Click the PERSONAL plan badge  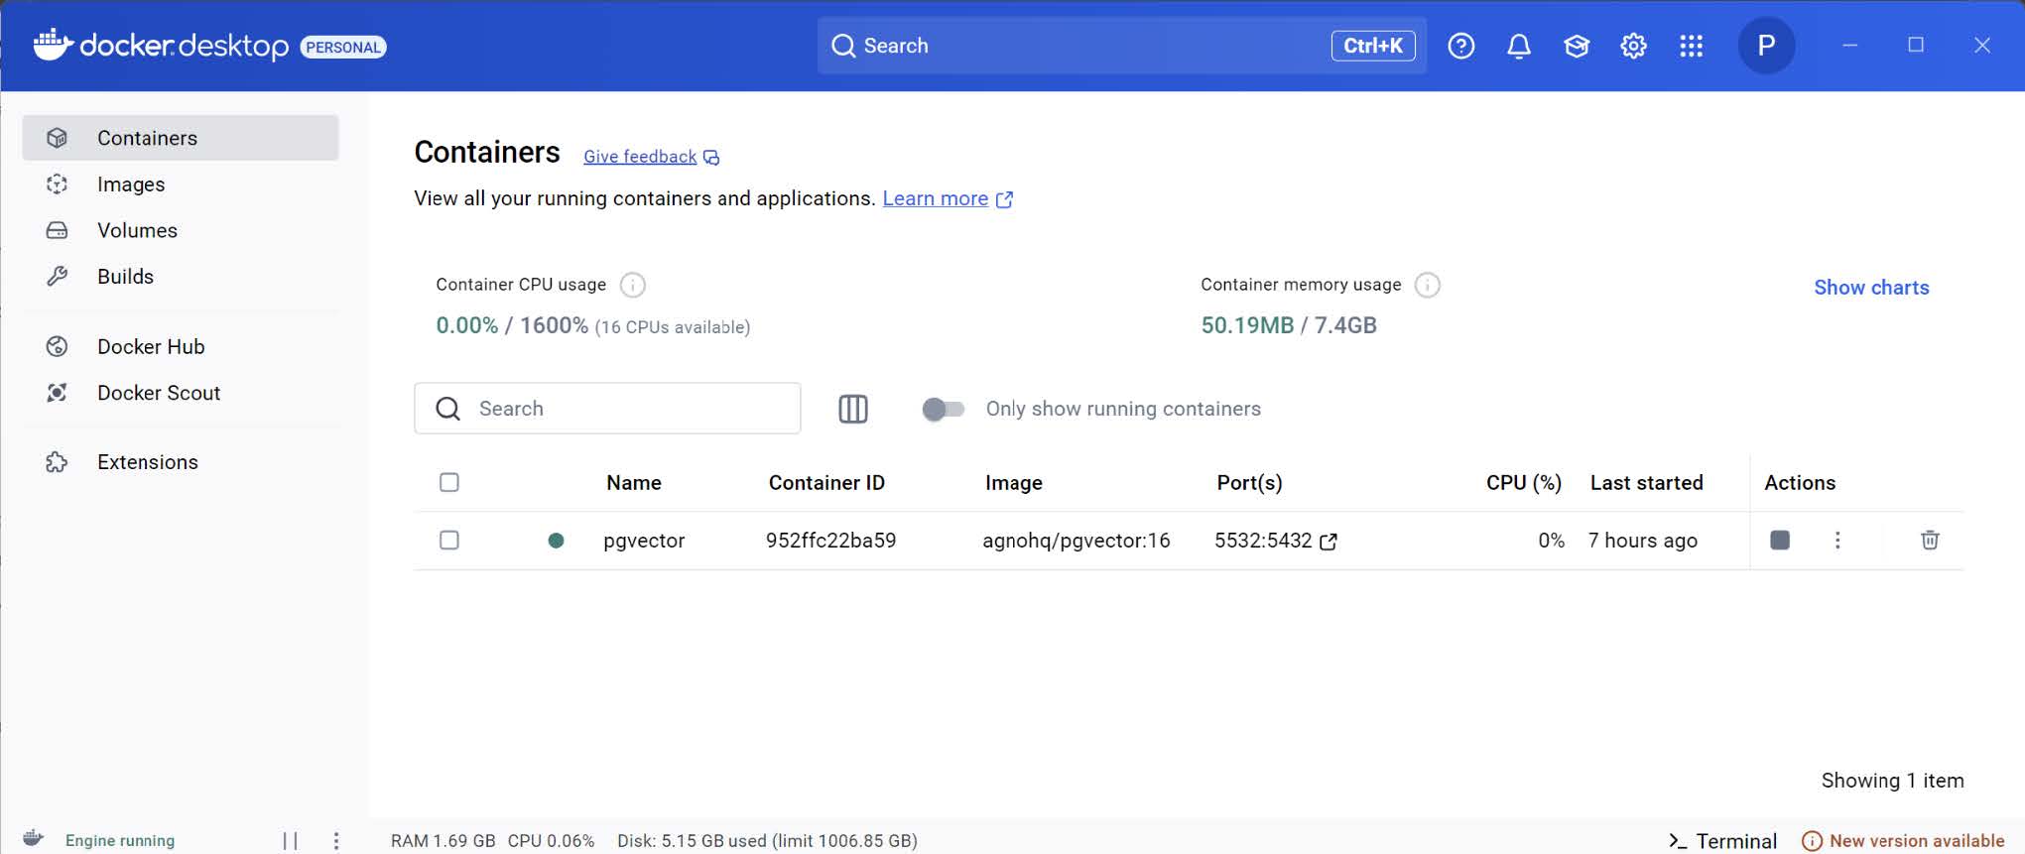click(x=343, y=47)
